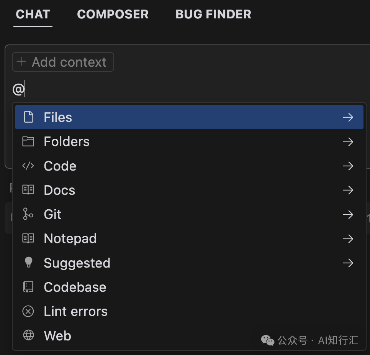Click the Web globe icon
This screenshot has width=370, height=355.
click(28, 335)
